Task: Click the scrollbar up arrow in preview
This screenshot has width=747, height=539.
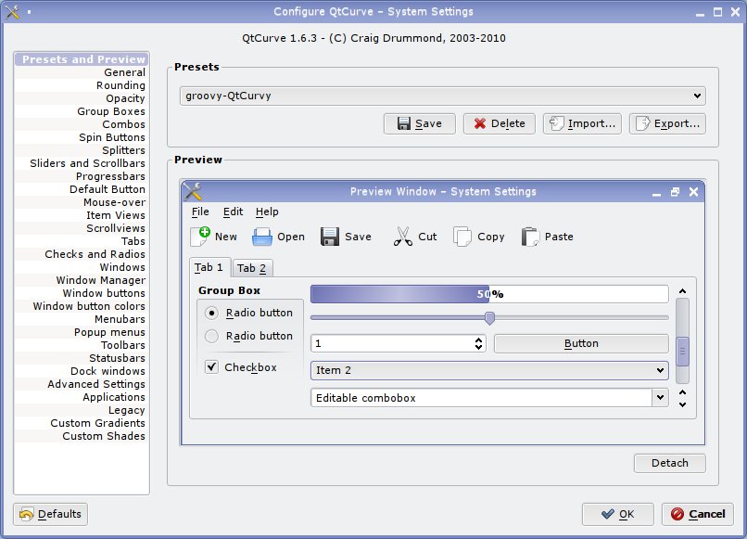Action: 682,291
